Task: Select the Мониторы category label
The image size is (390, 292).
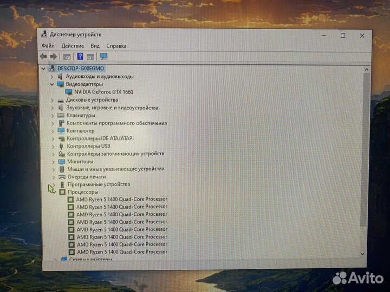Action: coord(80,161)
